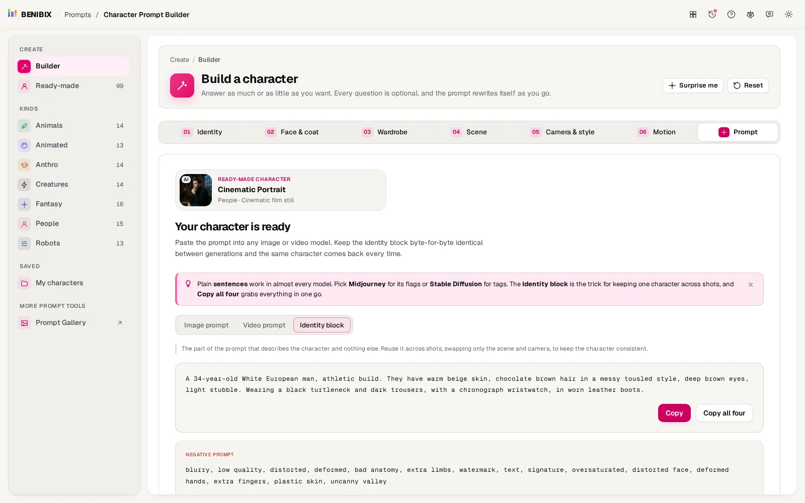
Task: Select the Prompt step tab
Action: click(738, 132)
